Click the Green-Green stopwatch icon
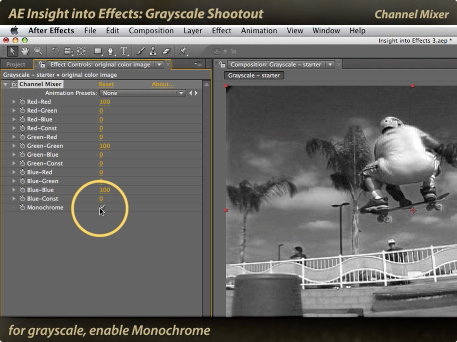457x342 pixels. click(x=22, y=146)
